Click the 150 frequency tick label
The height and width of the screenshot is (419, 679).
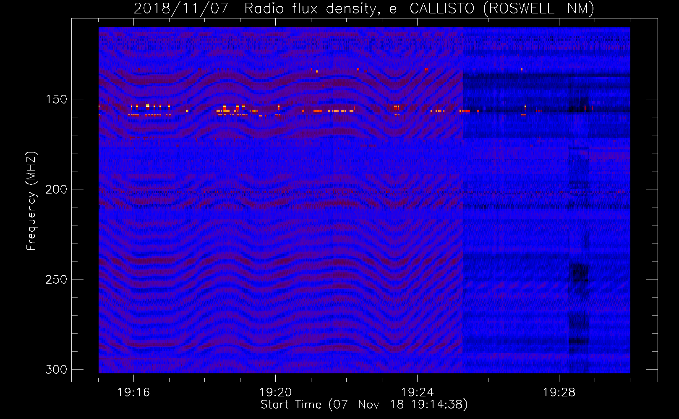[56, 99]
